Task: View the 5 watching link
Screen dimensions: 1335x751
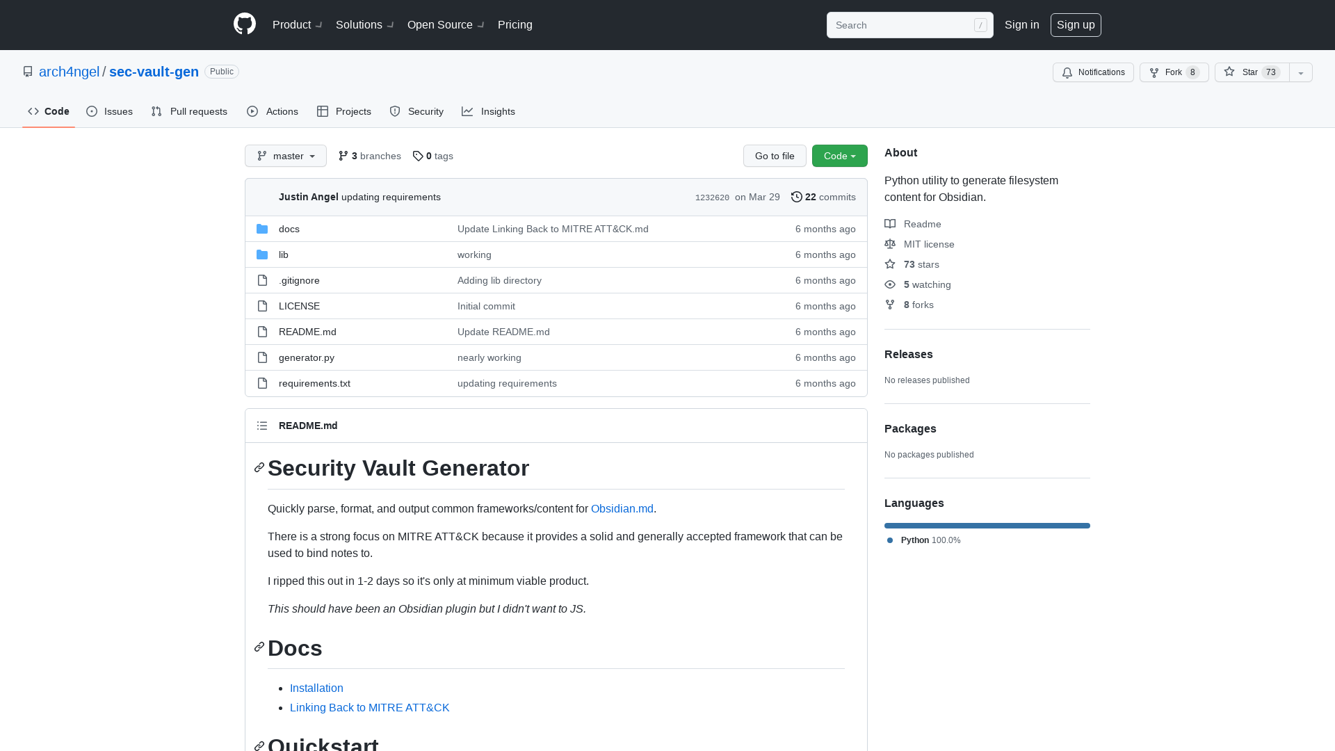Action: 918,284
